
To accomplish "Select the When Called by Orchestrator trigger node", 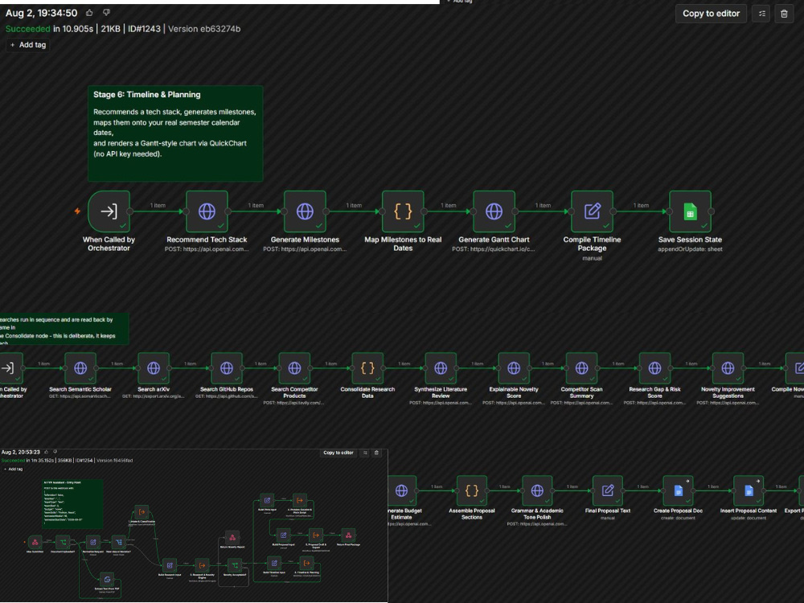I will pyautogui.click(x=109, y=211).
